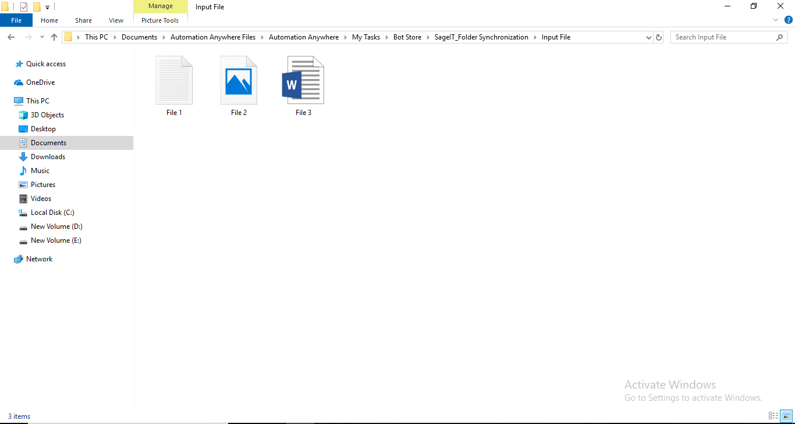Viewport: 795px width, 424px height.
Task: Expand the chevron after Automation Anywhere Files
Action: coord(262,37)
